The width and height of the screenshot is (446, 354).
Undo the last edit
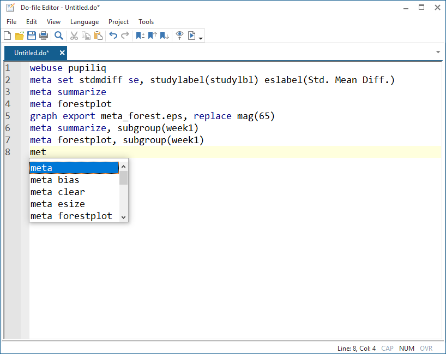113,36
